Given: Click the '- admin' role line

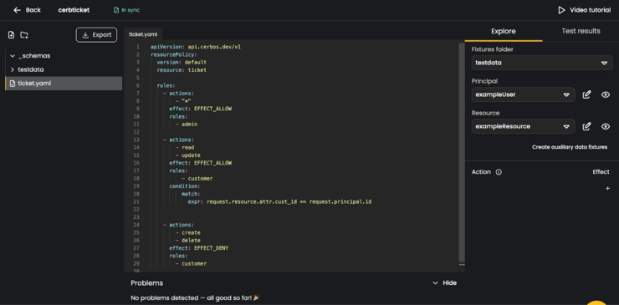Looking at the screenshot, I should [187, 125].
